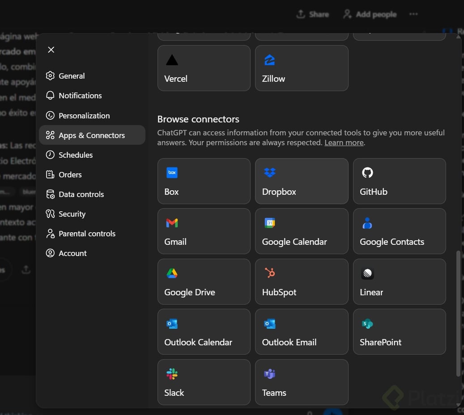Close the settings dialog with the X
464x415 pixels.
(51, 50)
